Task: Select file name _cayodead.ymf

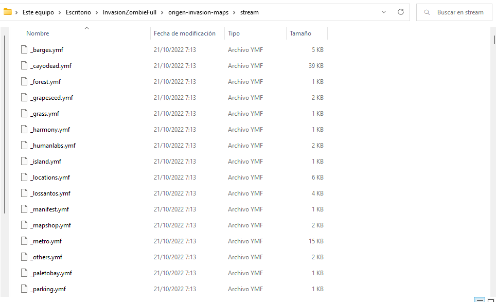Action: point(51,65)
